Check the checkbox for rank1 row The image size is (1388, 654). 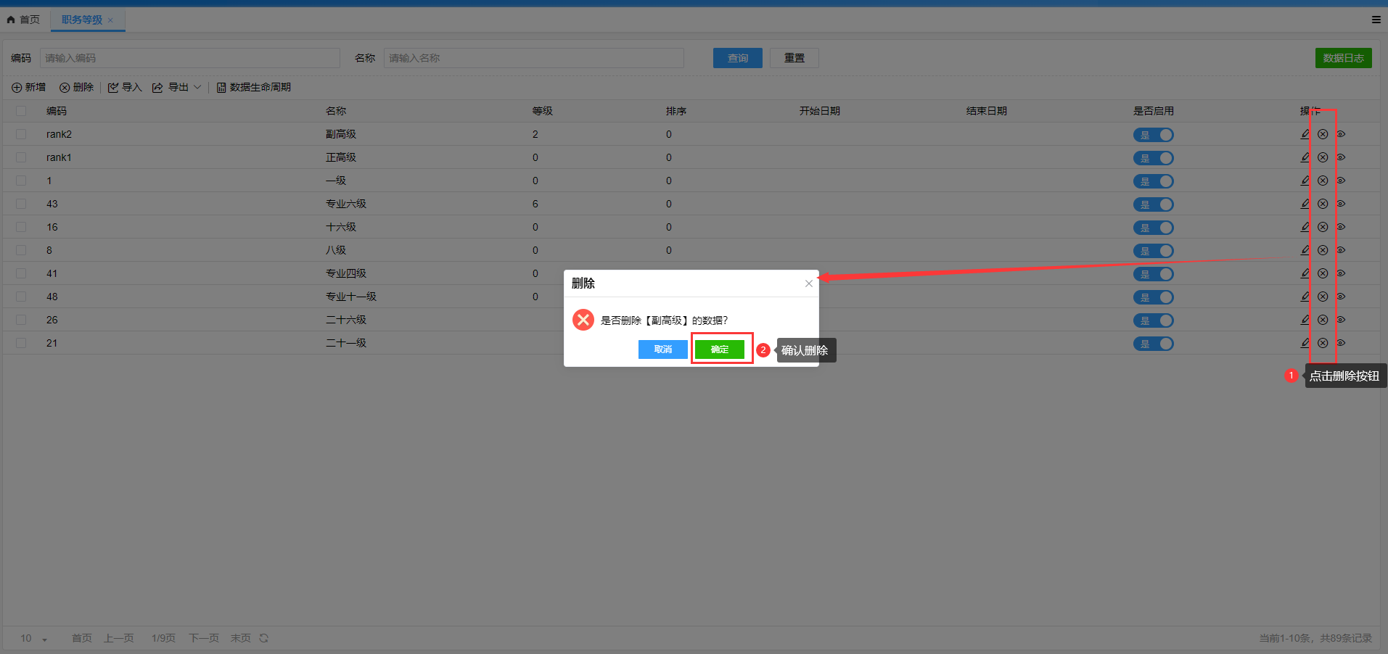click(21, 157)
